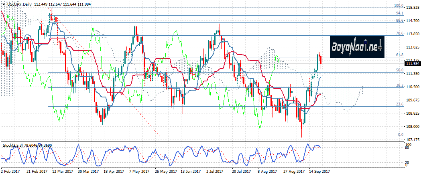Image resolution: width=421 pixels, height=176 pixels.
Task: Click the 78.6 Fibonacci level label
Action: [399, 34]
